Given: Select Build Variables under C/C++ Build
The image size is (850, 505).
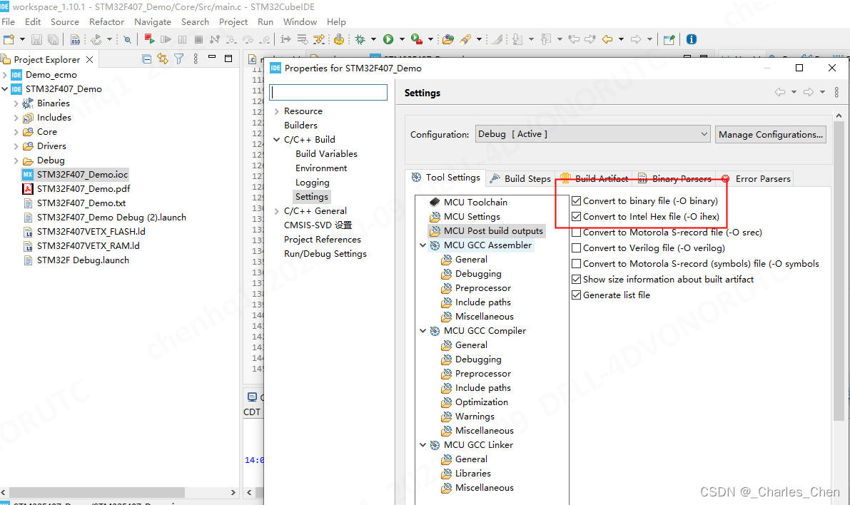Looking at the screenshot, I should pos(326,154).
